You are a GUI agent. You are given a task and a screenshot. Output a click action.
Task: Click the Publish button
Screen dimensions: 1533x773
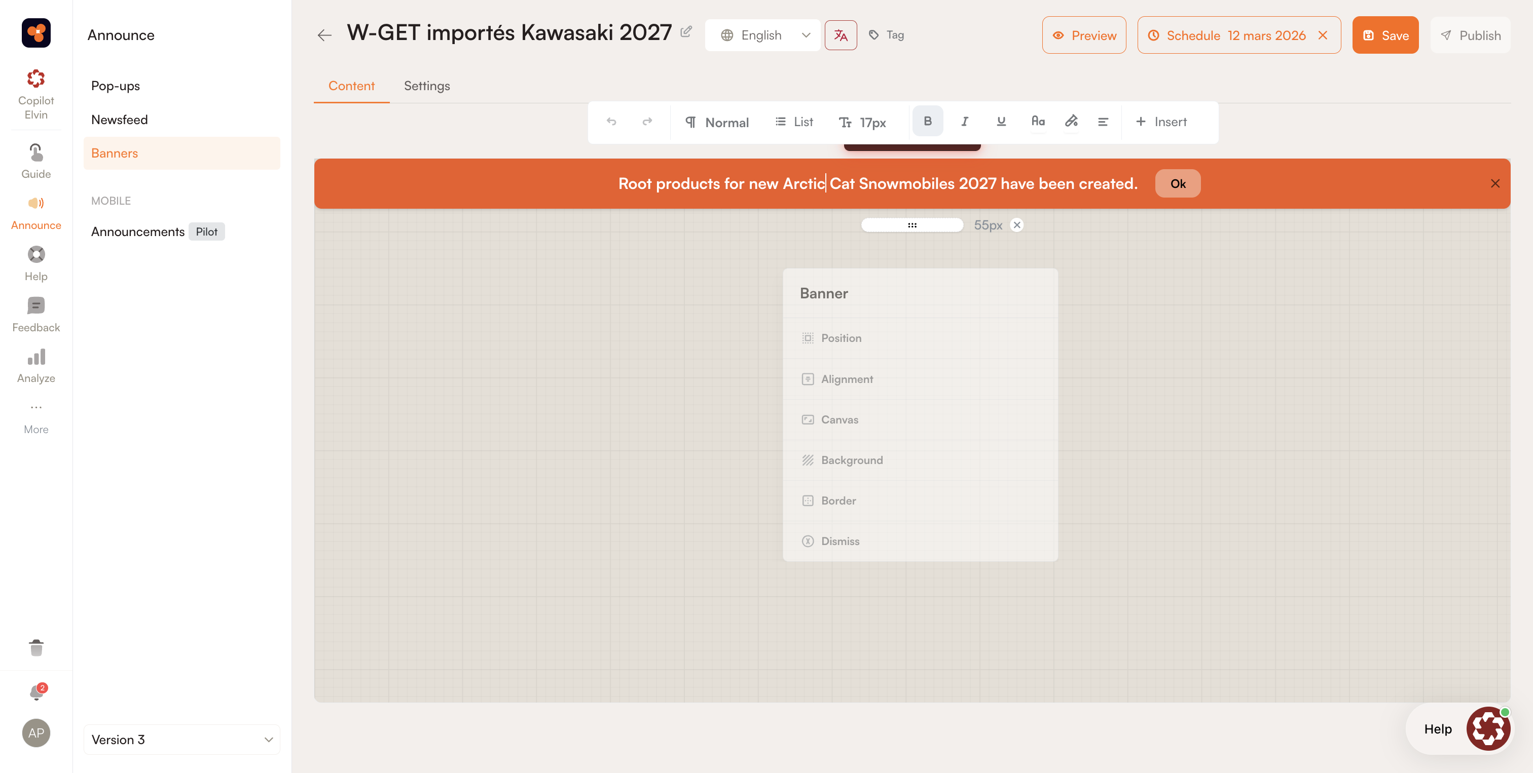coord(1470,35)
